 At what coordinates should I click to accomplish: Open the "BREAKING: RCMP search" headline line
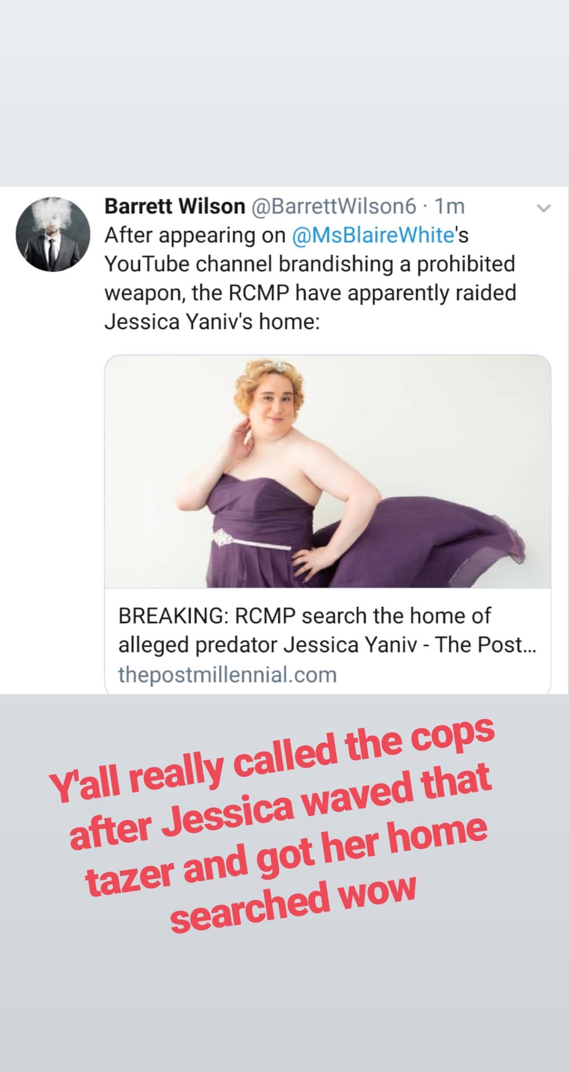305,616
